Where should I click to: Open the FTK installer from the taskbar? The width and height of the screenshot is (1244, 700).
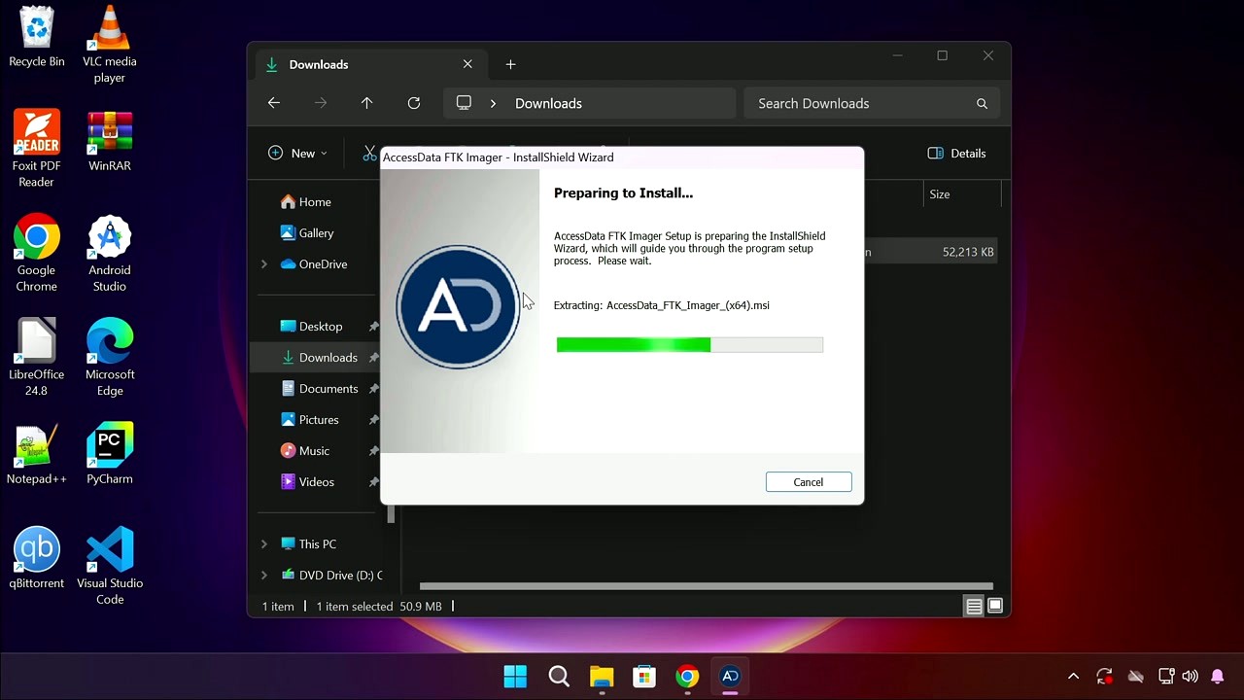729,676
